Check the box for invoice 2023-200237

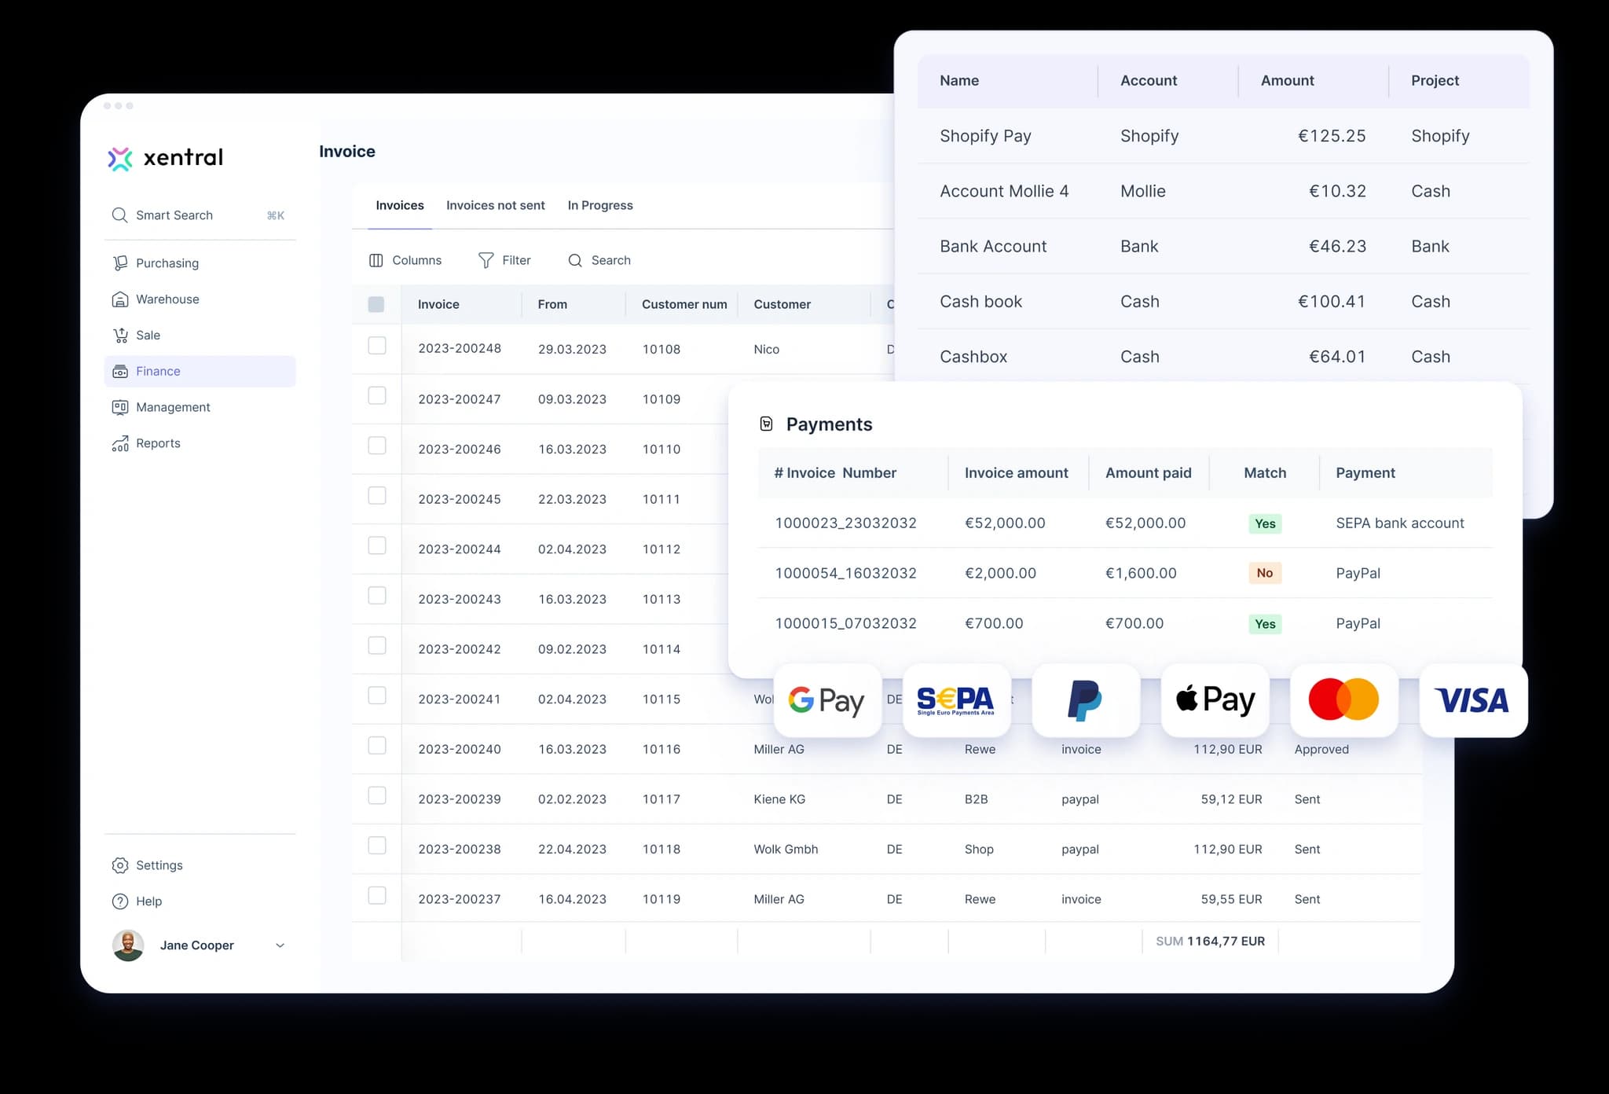tap(377, 896)
